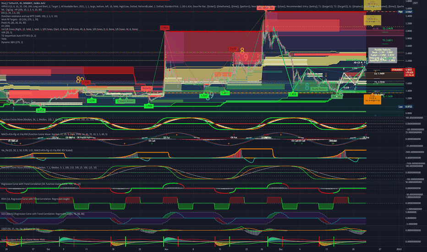This screenshot has width=427, height=252.
Task: Click the 2500 scale value of Vix_Fix pane
Action: 413,152
